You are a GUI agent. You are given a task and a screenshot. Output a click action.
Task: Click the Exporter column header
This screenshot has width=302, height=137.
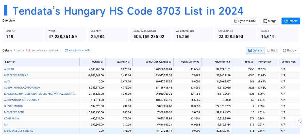[x=41, y=62]
